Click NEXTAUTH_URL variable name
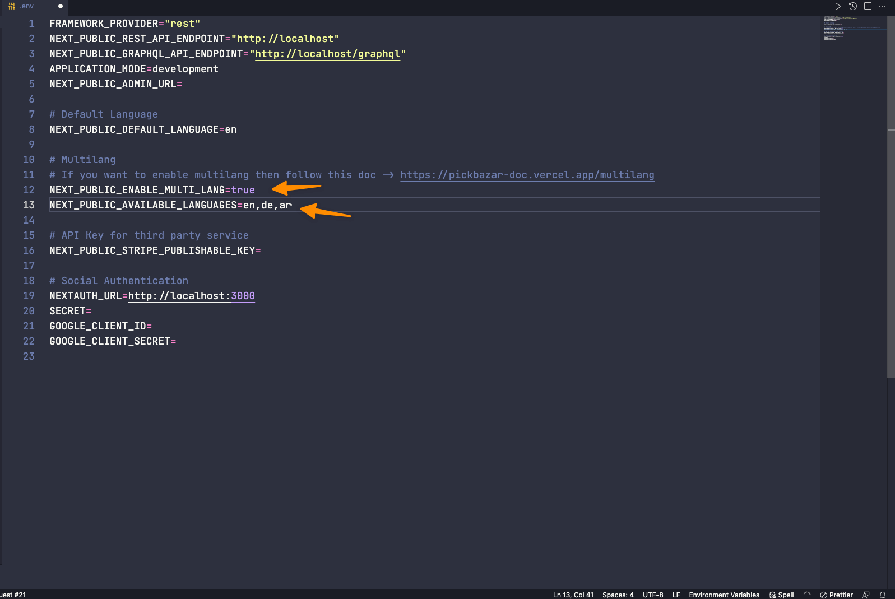 [85, 296]
